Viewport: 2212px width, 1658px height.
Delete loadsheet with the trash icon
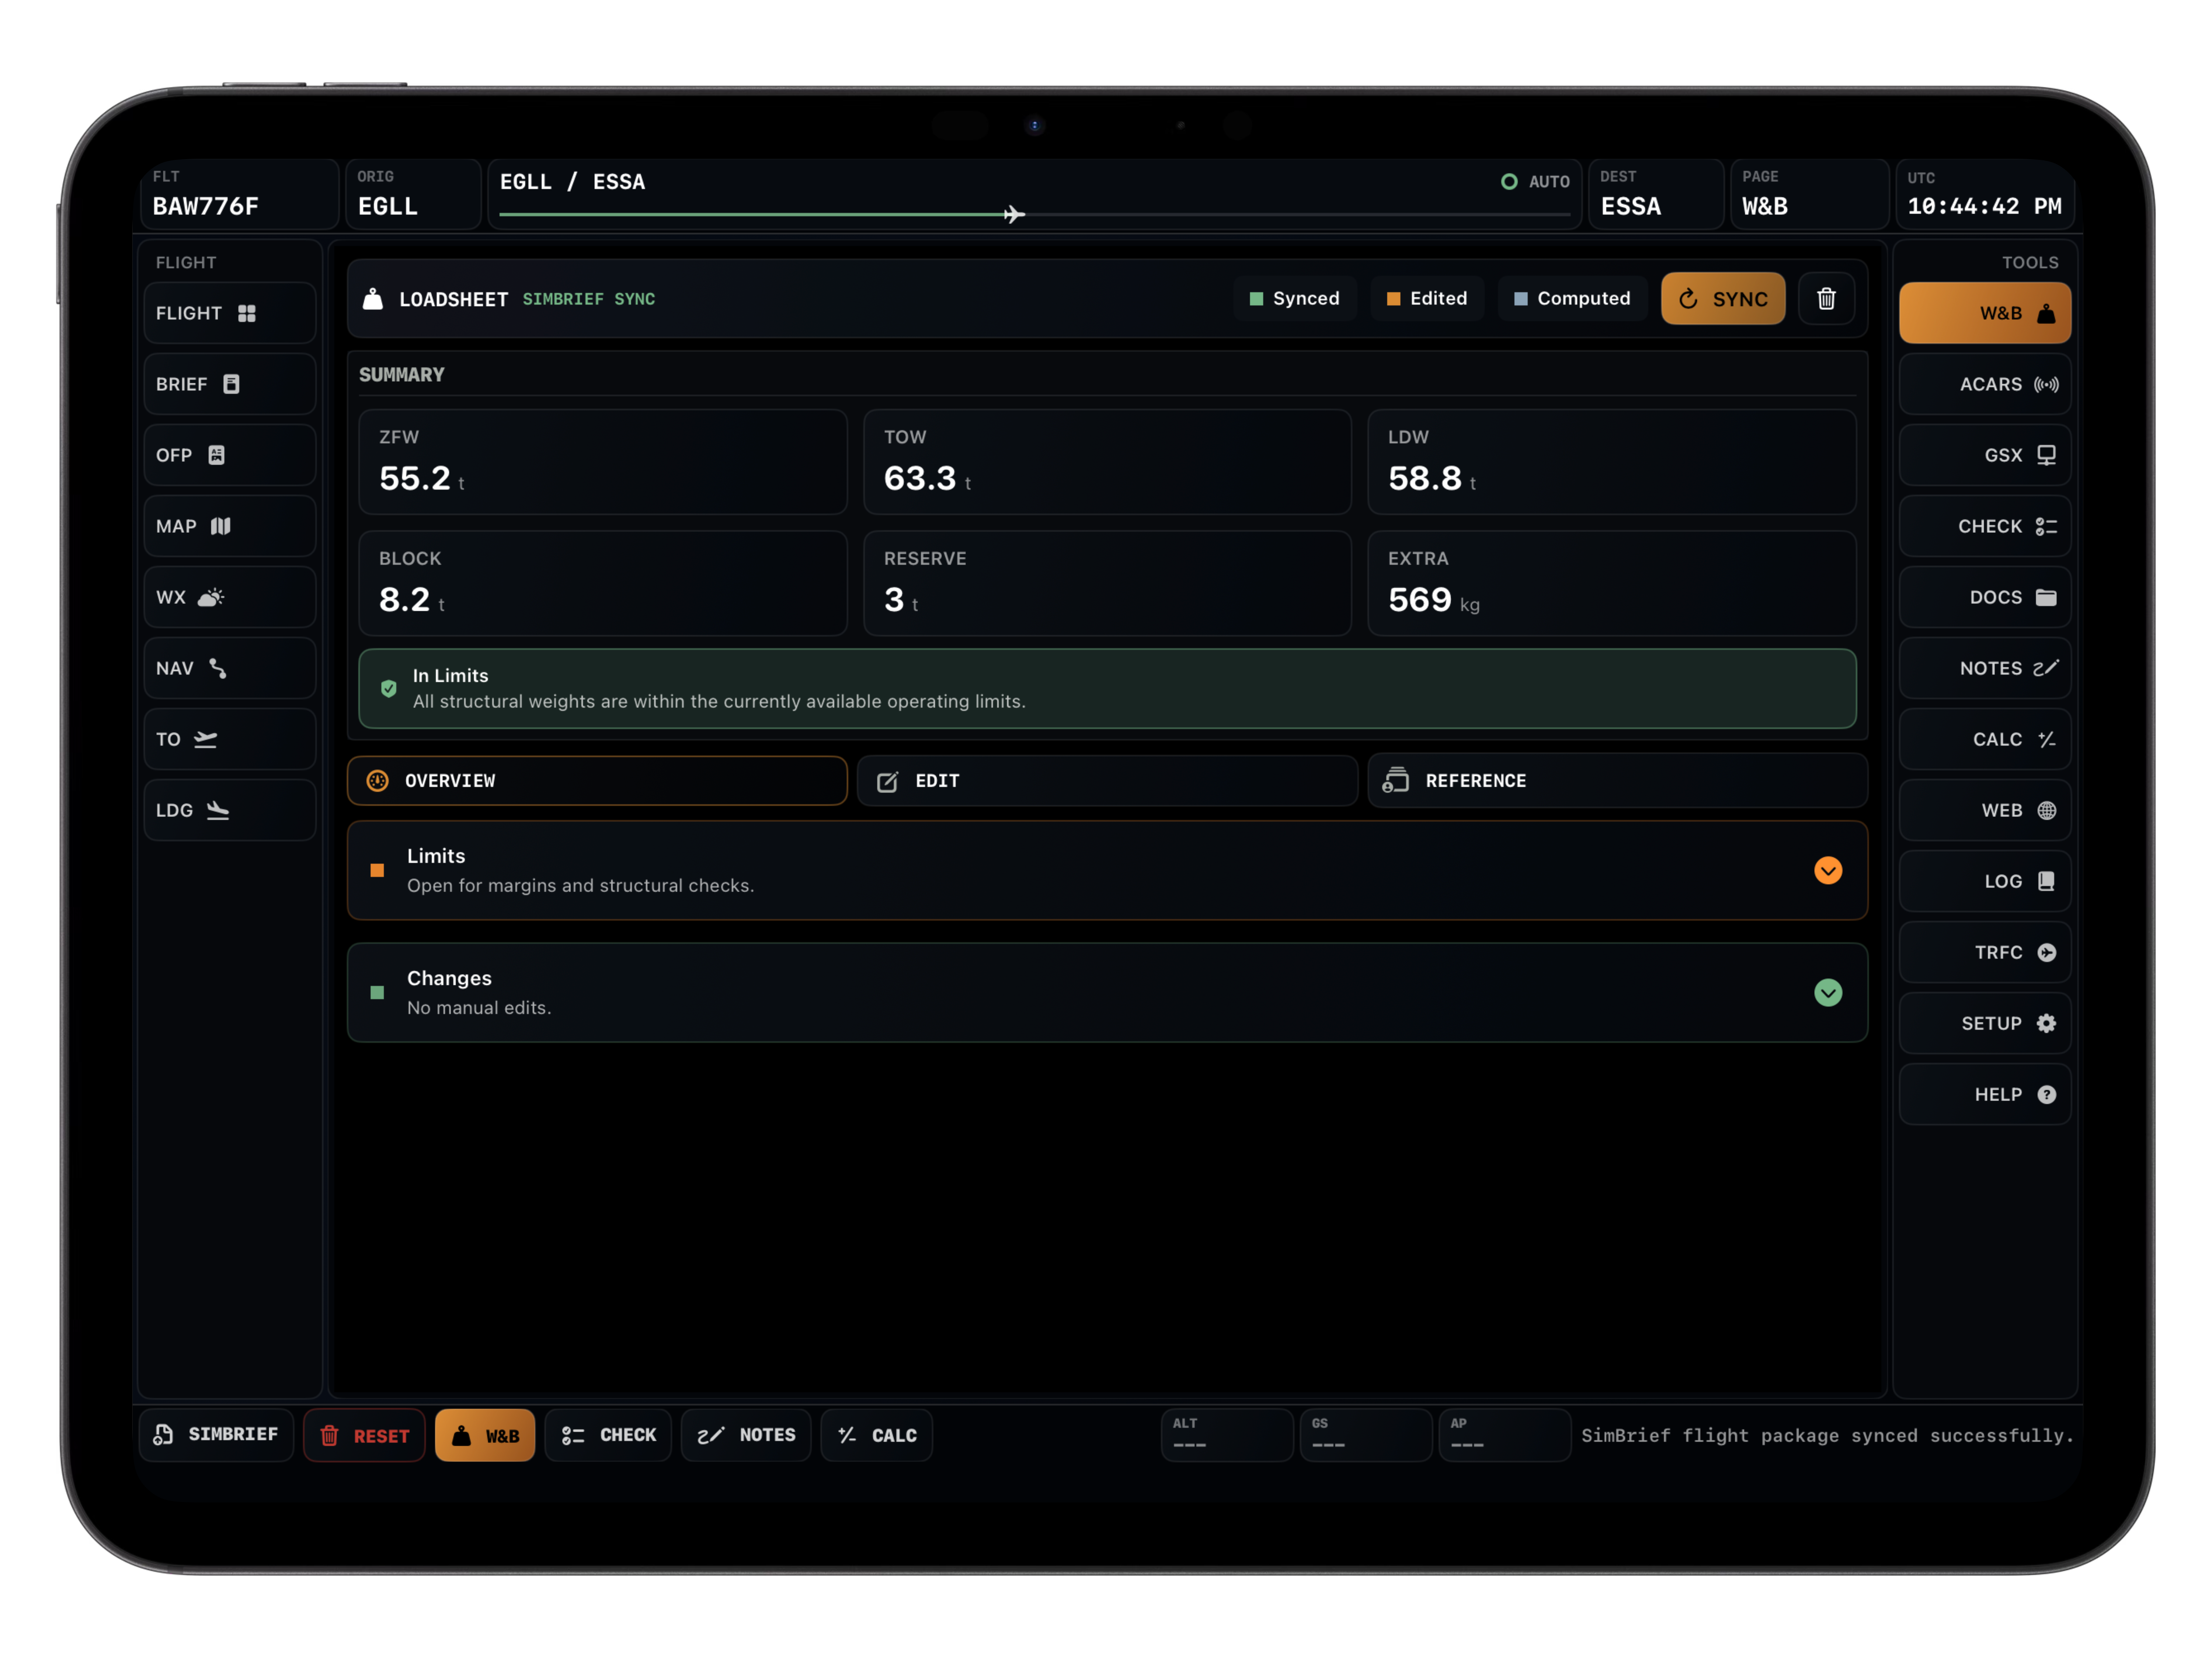click(x=1826, y=299)
